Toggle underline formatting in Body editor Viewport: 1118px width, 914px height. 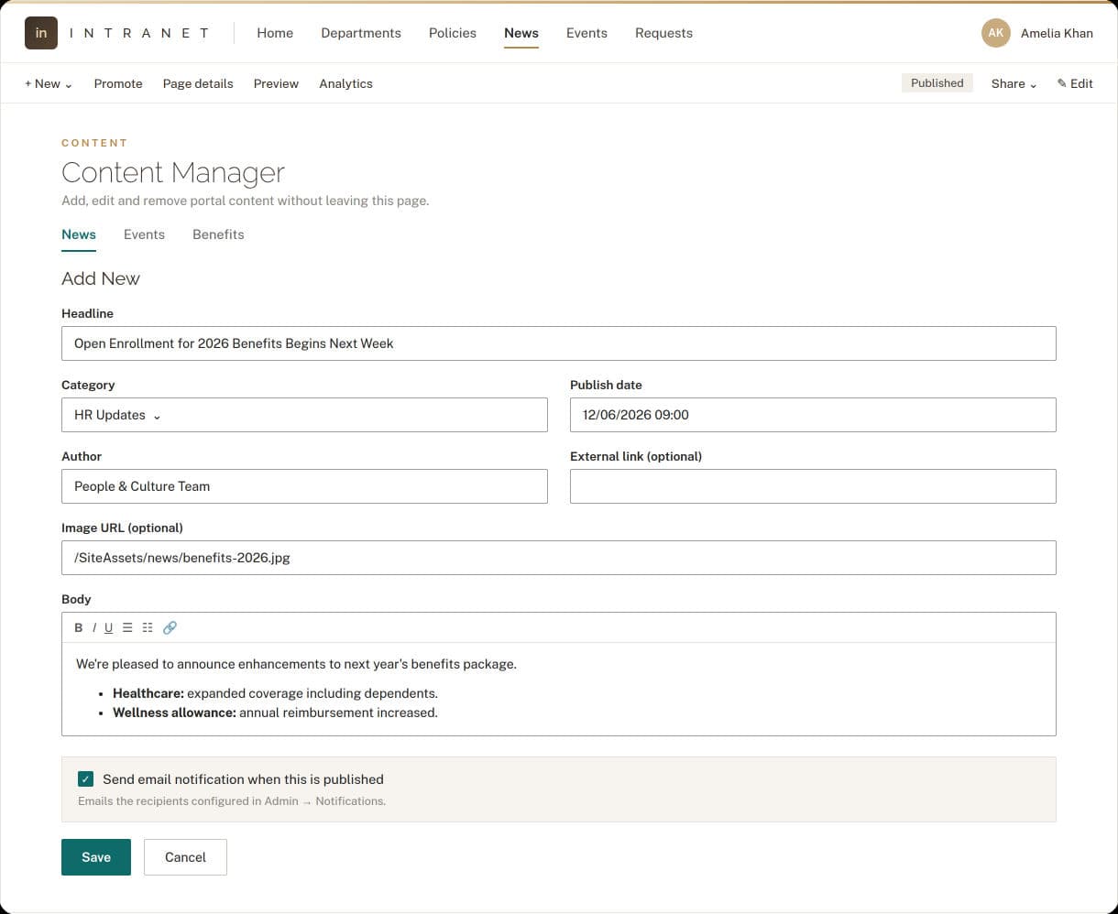pyautogui.click(x=108, y=627)
